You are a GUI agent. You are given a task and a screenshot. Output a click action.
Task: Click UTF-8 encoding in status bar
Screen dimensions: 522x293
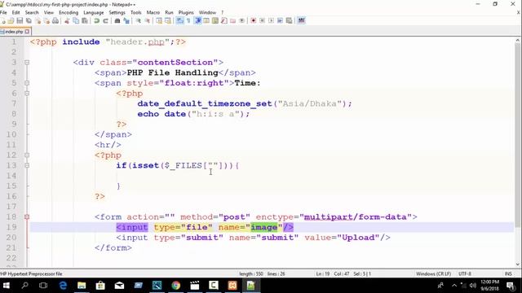(464, 273)
